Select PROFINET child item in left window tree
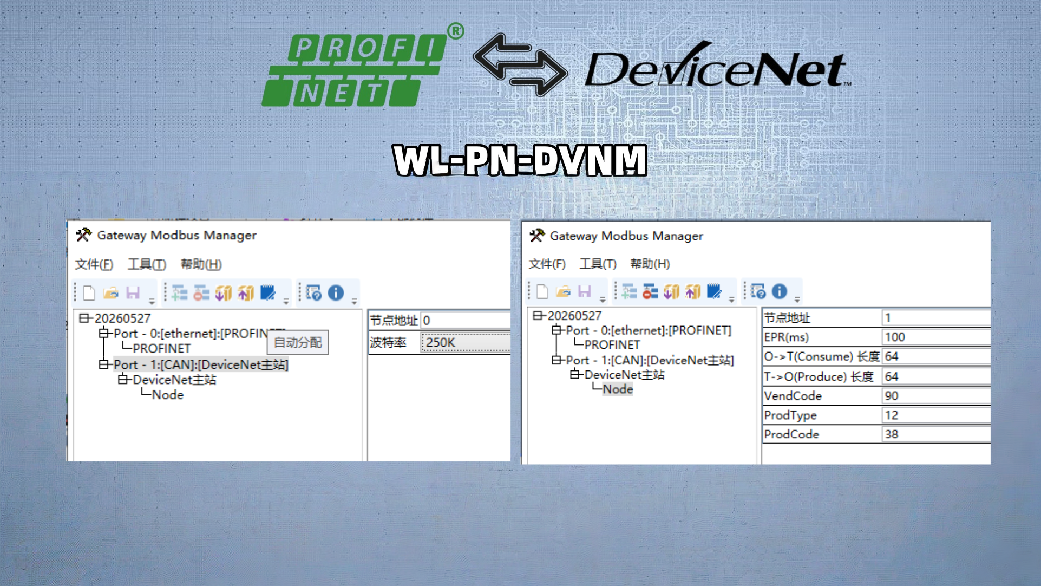The height and width of the screenshot is (586, 1041). [x=162, y=348]
